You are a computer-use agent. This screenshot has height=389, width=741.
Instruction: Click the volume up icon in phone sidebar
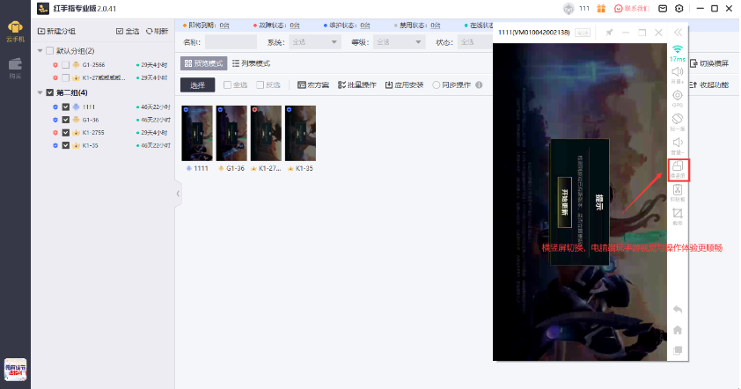point(677,73)
